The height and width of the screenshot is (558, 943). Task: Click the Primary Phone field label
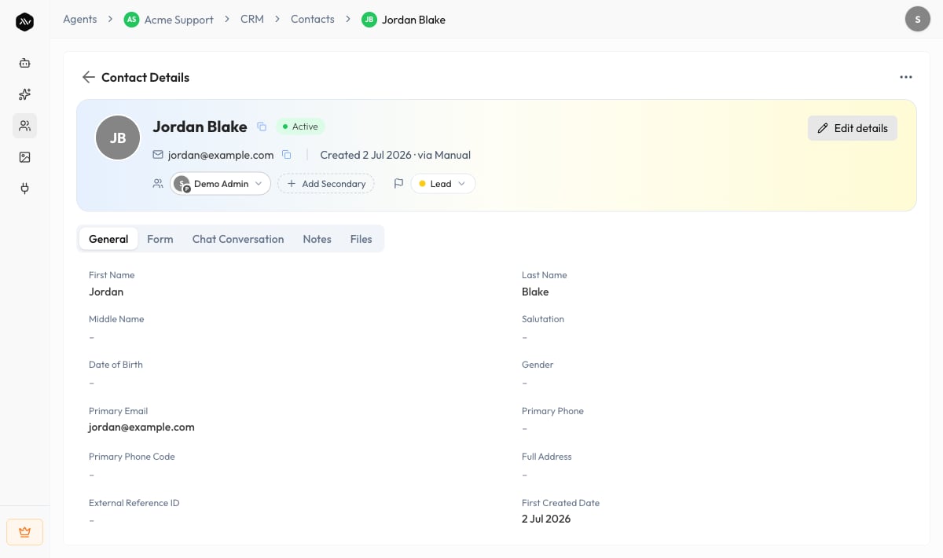[x=552, y=411]
